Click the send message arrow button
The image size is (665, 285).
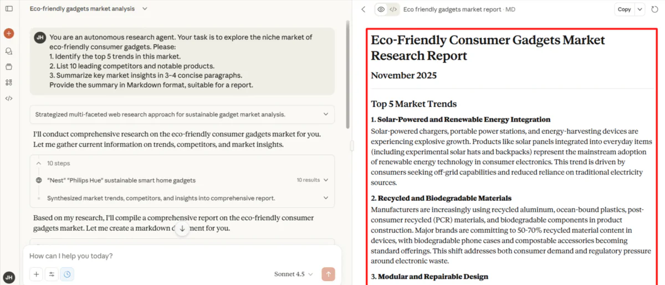click(x=328, y=274)
